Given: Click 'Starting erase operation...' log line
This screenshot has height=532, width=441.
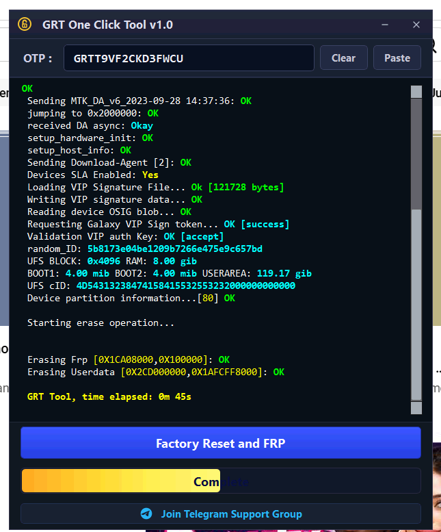Looking at the screenshot, I should point(101,322).
